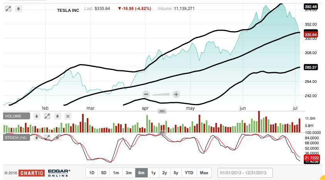Image resolution: width=325 pixels, height=180 pixels.
Task: Click the jul date axis label
Action: (295, 108)
